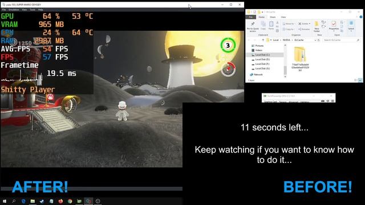Open the File tab in File Explorer

coord(251,17)
